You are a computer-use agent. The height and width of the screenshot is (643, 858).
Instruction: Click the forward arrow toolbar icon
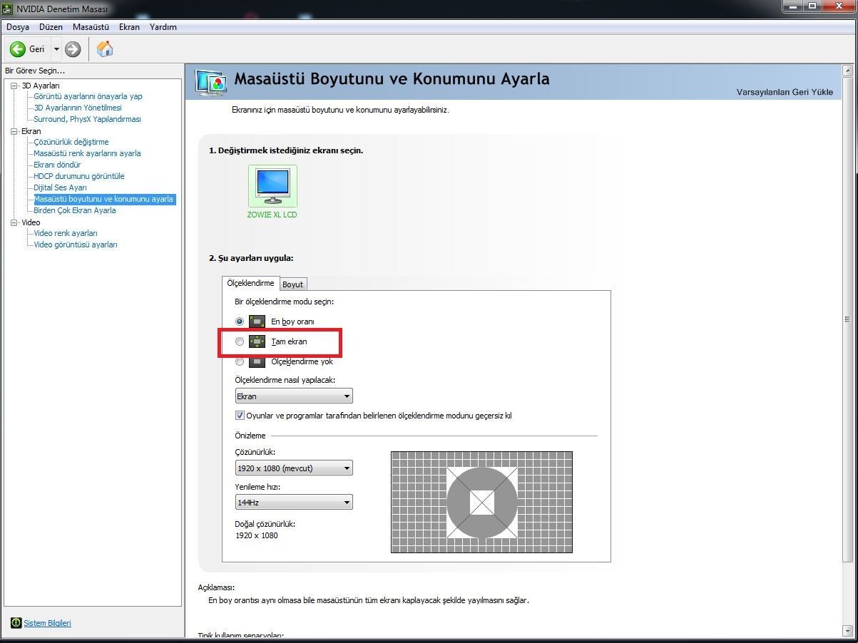click(x=73, y=49)
